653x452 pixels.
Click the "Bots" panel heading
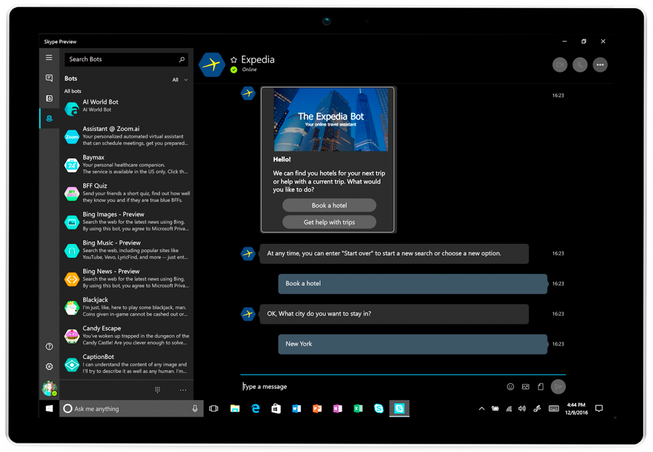point(71,78)
